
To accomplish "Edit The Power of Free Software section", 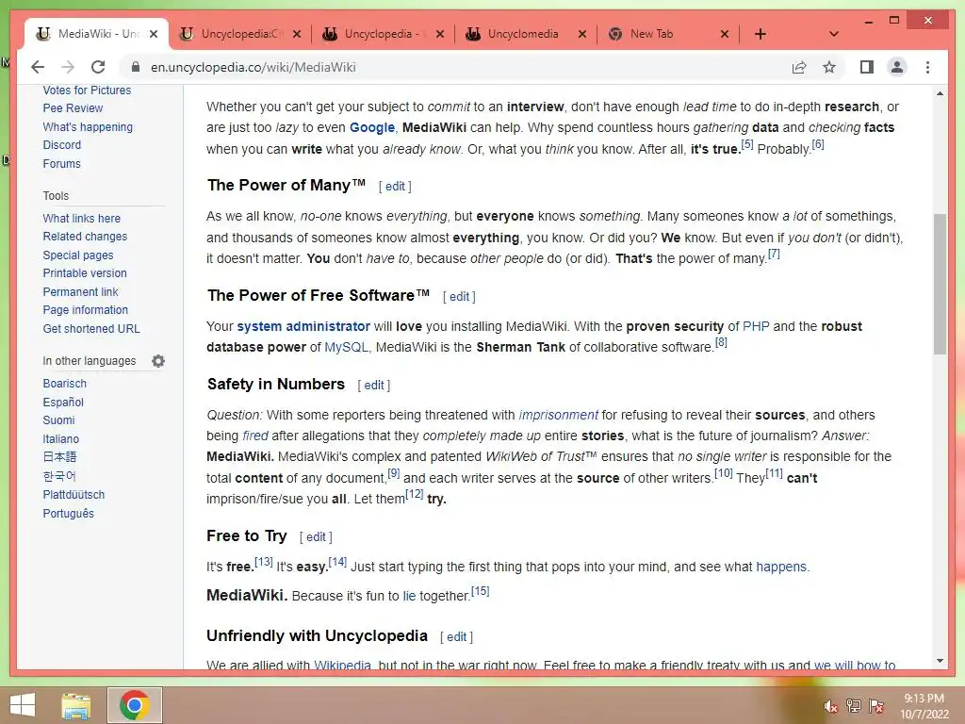I will coord(459,296).
